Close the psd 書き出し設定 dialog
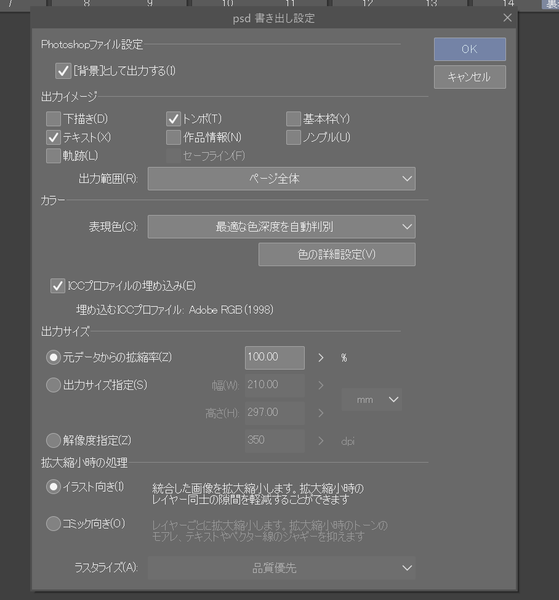Screen dimensions: 559x600 click(507, 18)
